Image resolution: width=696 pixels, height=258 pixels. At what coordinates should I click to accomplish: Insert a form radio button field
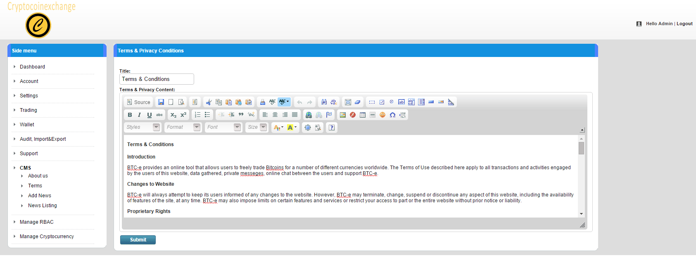coord(392,102)
